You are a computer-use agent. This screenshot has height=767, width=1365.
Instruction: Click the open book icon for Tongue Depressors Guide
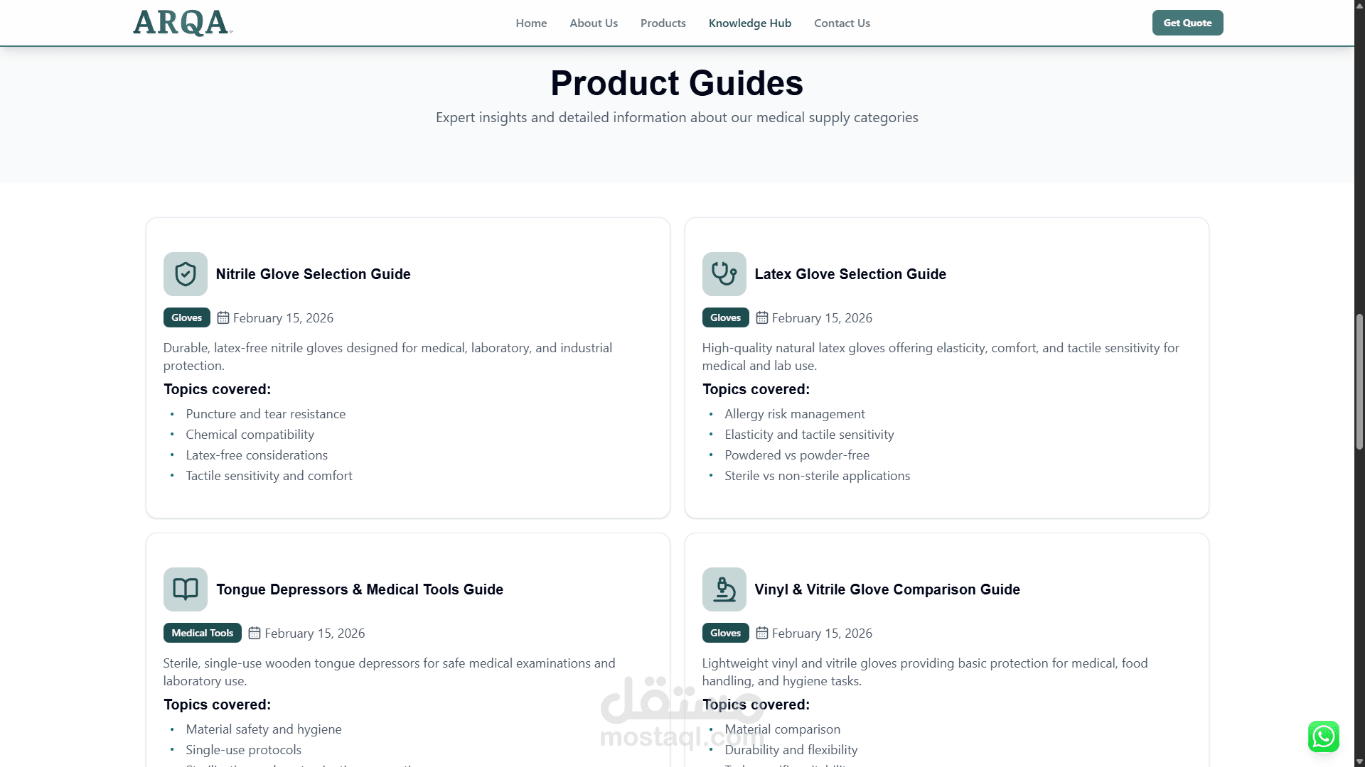tap(185, 589)
